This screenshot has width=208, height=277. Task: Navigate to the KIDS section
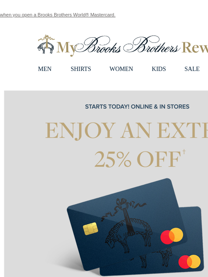click(159, 69)
